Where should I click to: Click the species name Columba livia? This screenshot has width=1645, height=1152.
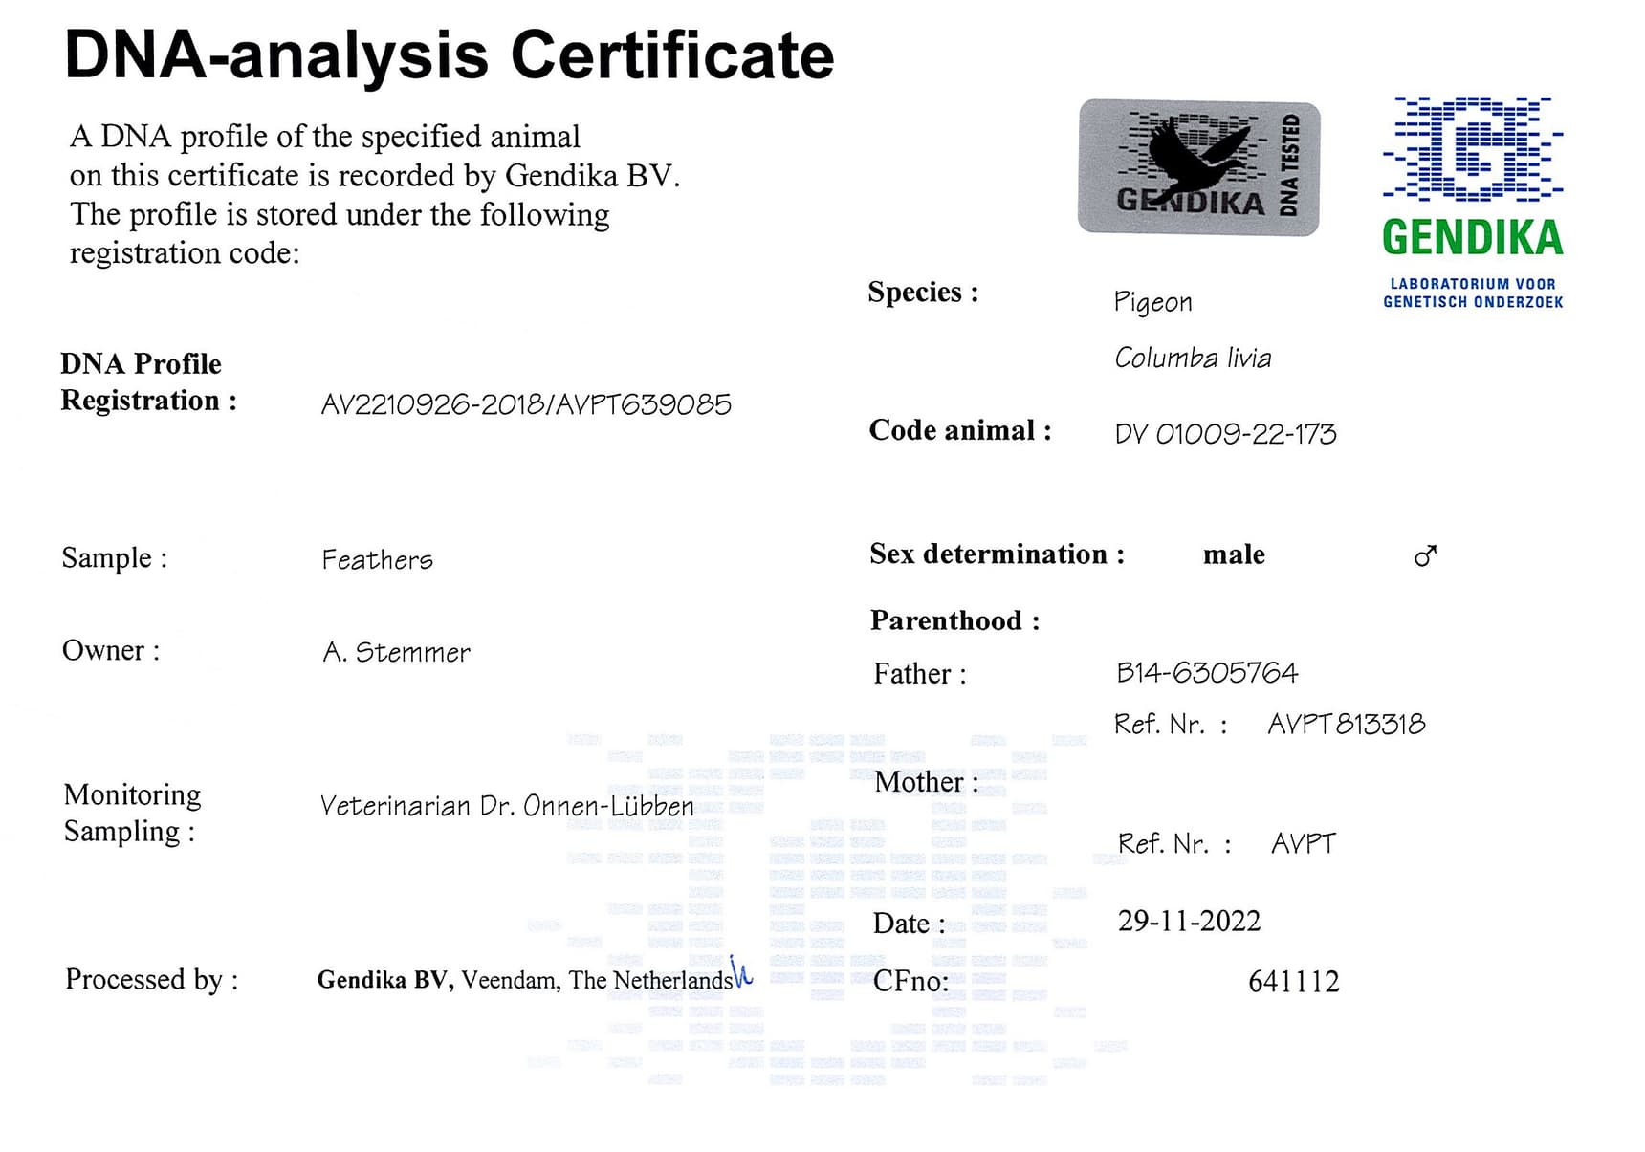(x=1193, y=359)
